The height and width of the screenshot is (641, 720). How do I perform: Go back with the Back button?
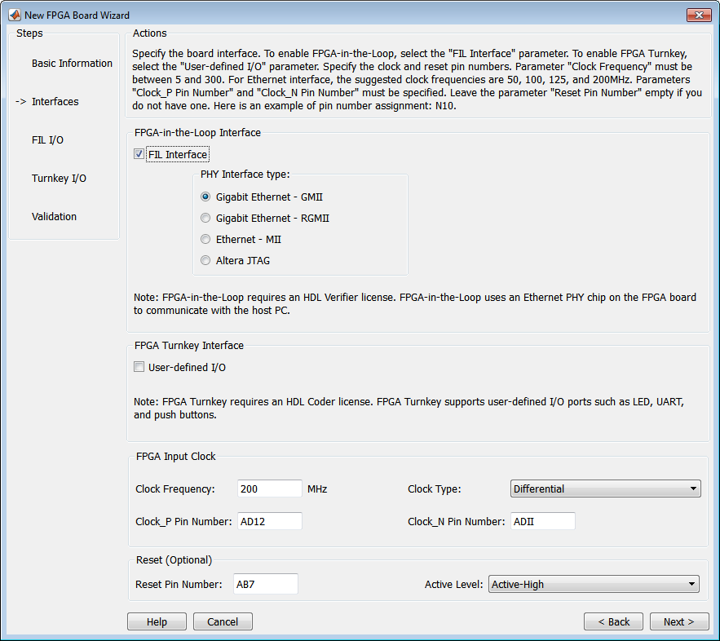pos(613,621)
